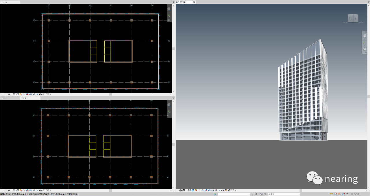Click Reveal Hidden Elements bulb in view 15
370x196 pixels.
pos(37,94)
